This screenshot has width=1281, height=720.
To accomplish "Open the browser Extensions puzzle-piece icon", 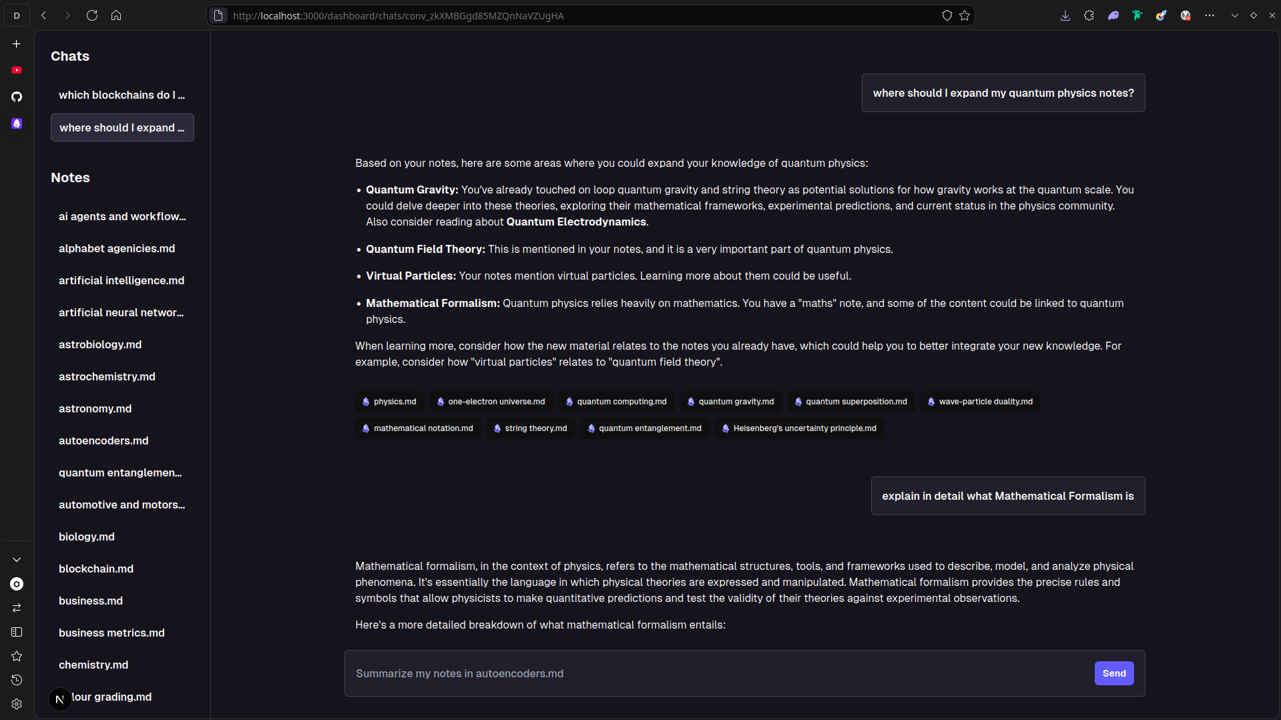I will pyautogui.click(x=1089, y=15).
